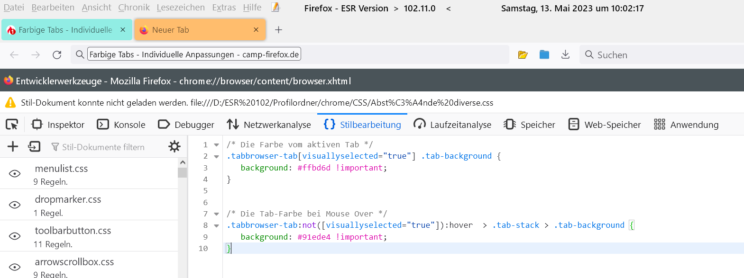Open style editor options gear icon
The image size is (744, 278).
[x=175, y=147]
